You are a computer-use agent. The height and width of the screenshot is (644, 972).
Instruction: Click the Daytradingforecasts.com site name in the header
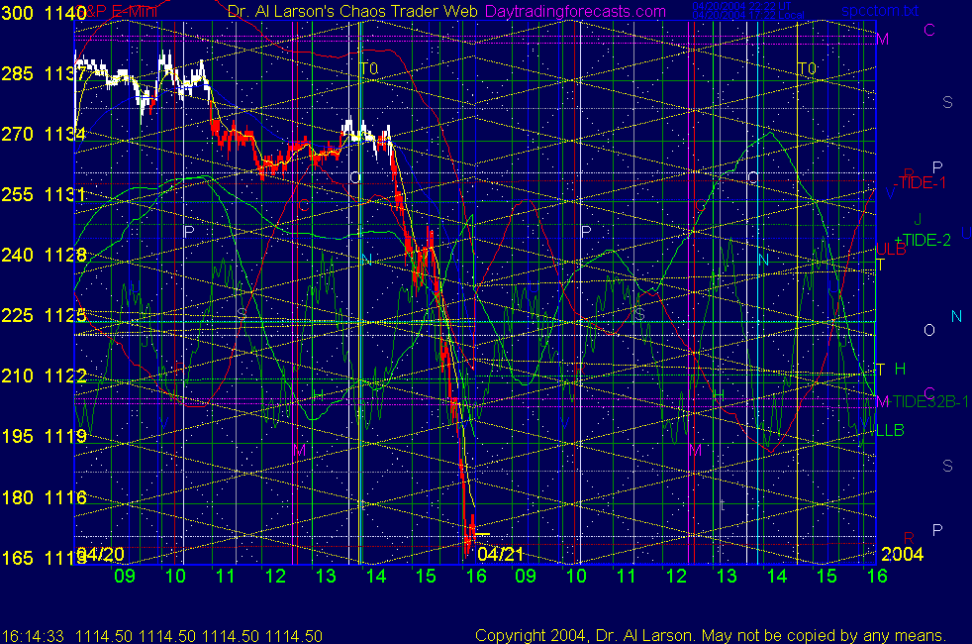coord(575,11)
